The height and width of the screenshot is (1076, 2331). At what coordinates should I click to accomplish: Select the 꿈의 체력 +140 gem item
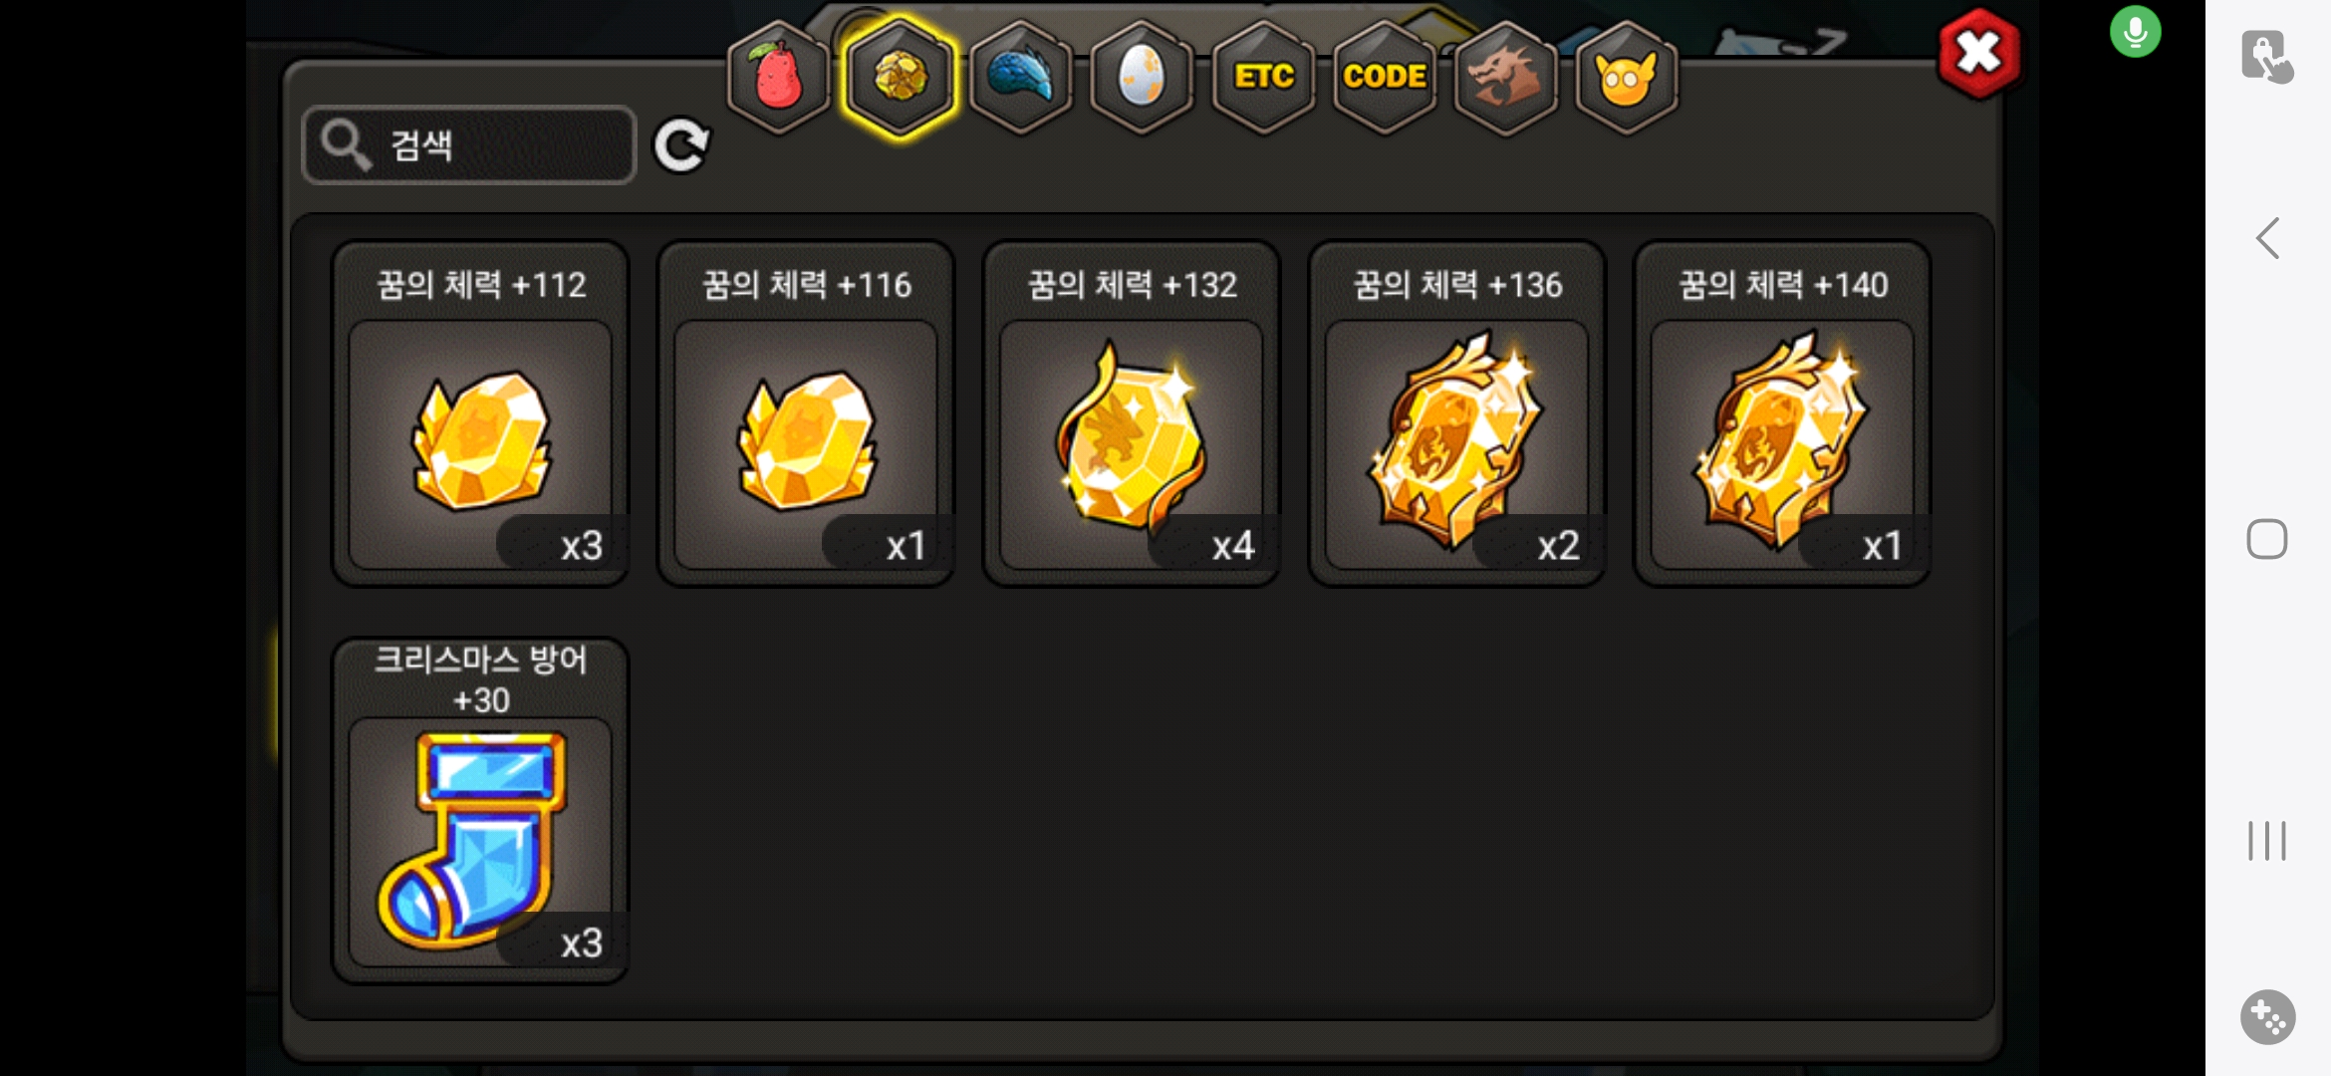(1783, 413)
